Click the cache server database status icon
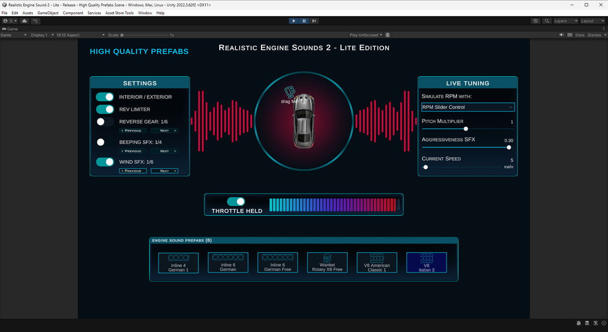Viewport: 608px width, 332px height. (x=588, y=323)
